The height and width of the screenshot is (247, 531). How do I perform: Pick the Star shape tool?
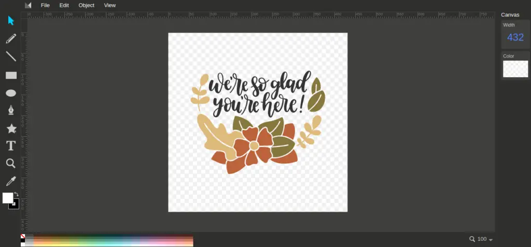pos(11,128)
